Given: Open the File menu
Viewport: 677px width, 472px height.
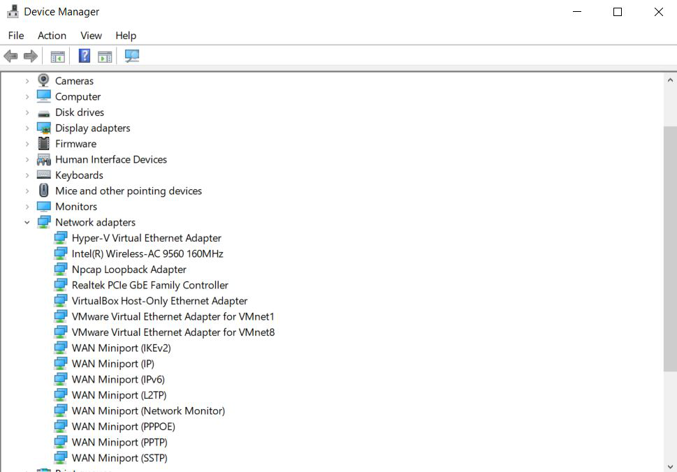Looking at the screenshot, I should click(x=15, y=36).
